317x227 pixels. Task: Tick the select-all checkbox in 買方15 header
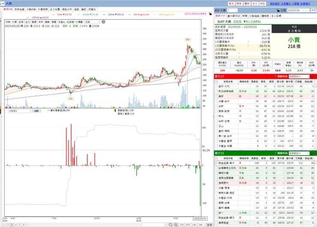click(x=216, y=81)
